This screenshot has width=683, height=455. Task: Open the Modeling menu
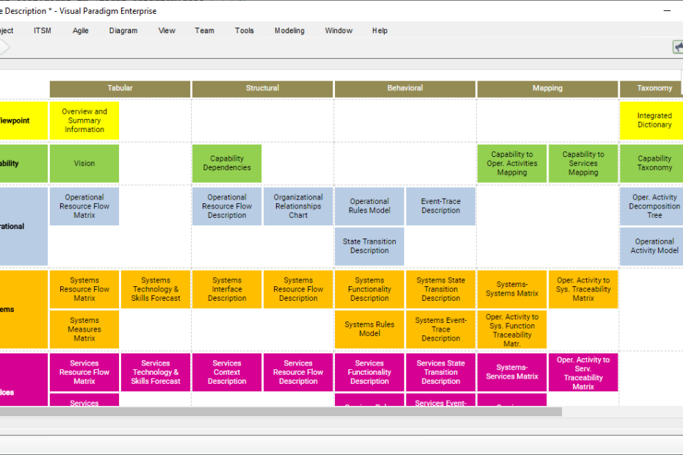(289, 31)
